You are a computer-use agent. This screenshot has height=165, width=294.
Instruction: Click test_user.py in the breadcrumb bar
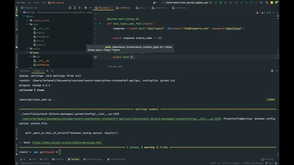tap(56, 3)
